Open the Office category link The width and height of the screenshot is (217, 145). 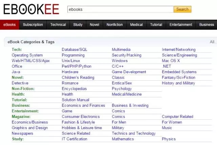tap(17, 66)
